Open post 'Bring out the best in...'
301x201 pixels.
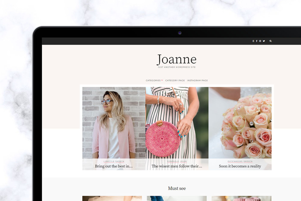[114, 166]
